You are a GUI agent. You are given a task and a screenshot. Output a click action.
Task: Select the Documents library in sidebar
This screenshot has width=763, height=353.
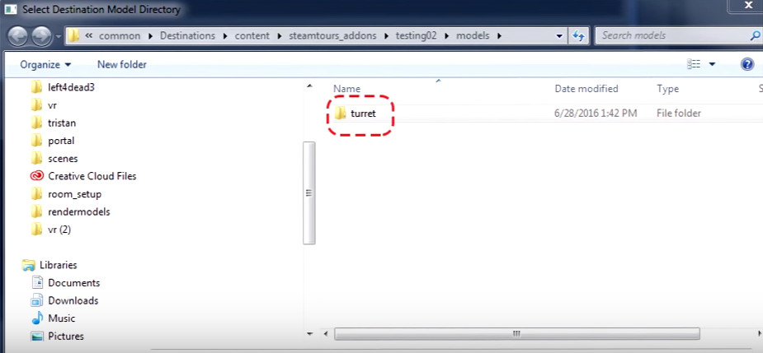point(73,283)
